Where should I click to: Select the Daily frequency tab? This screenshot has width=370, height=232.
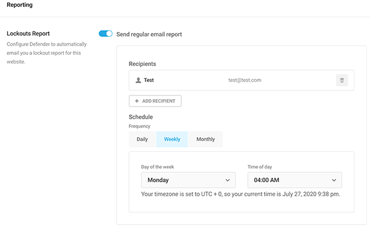pyautogui.click(x=142, y=139)
